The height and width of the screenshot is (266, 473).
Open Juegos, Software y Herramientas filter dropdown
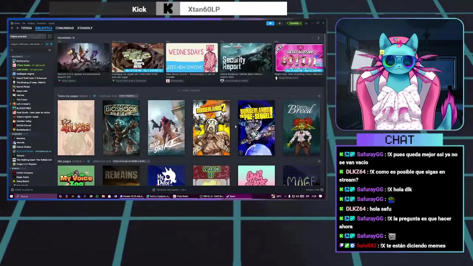pos(27,44)
